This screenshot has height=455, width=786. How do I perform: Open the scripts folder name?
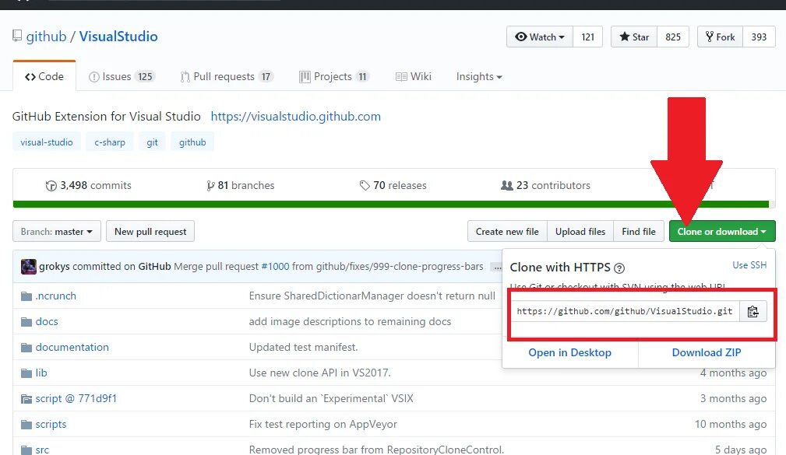pyautogui.click(x=51, y=424)
